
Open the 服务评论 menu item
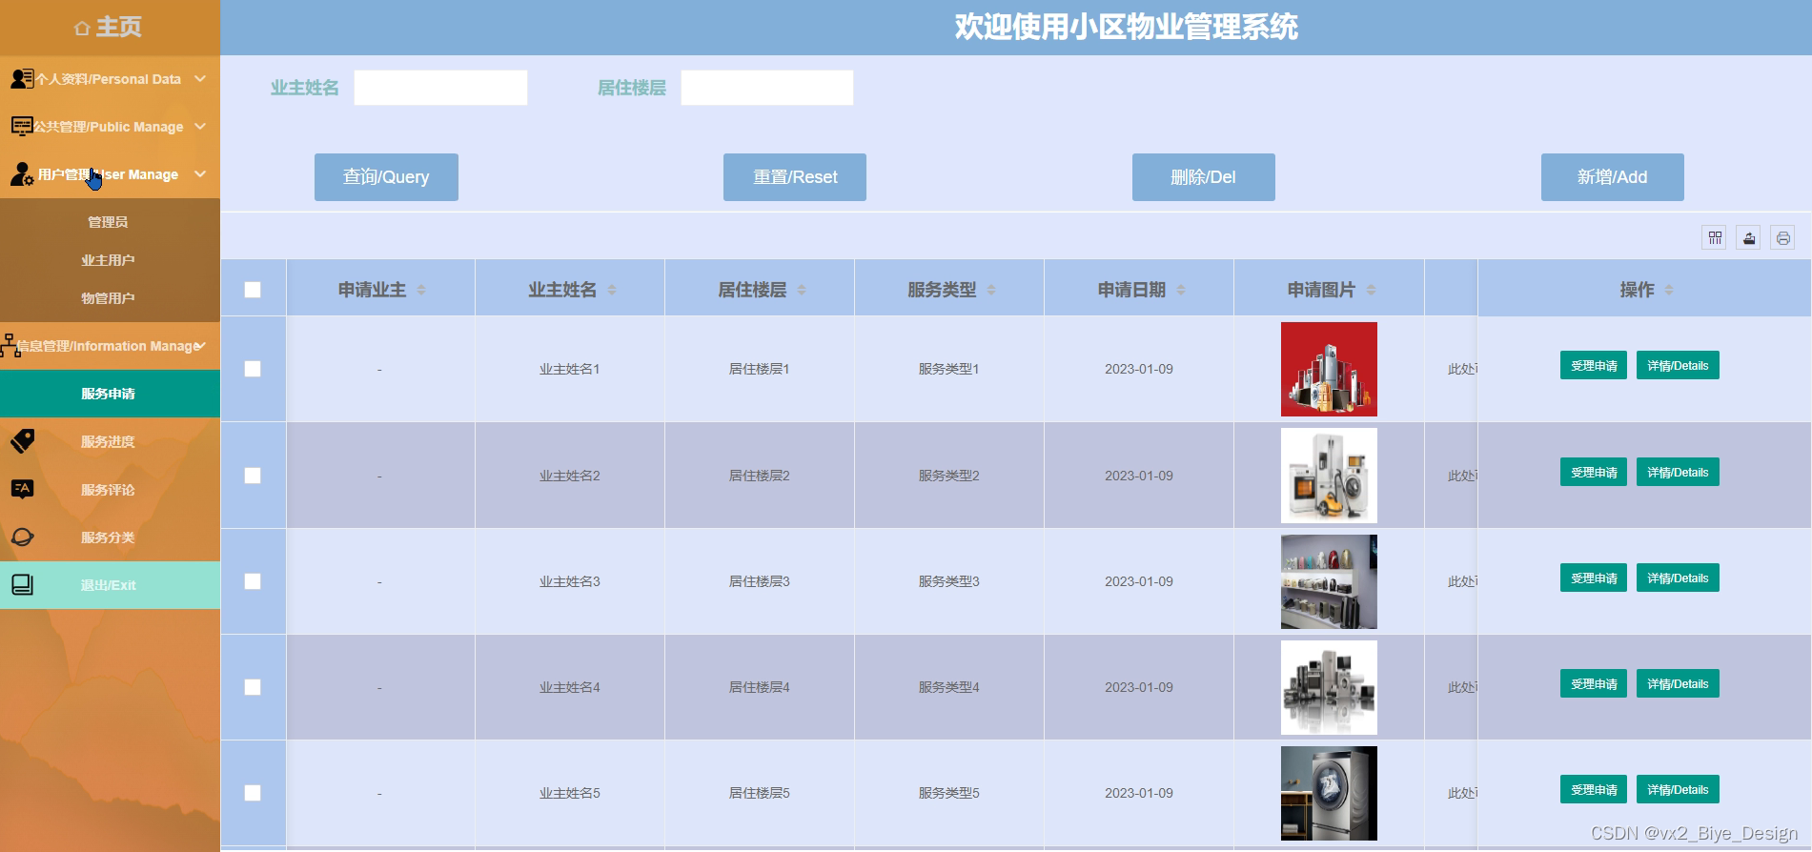point(110,489)
